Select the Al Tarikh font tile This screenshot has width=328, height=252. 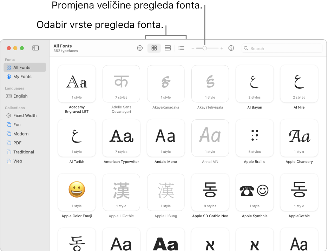[77, 138]
